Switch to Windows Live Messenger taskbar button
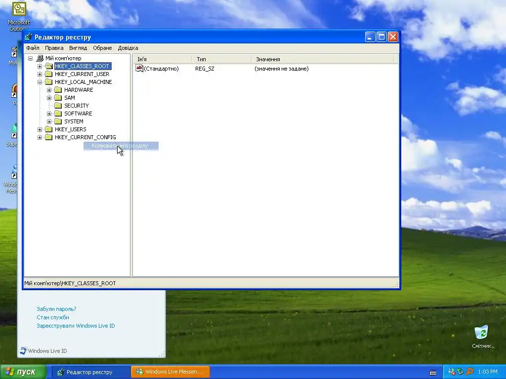Image resolution: width=506 pixels, height=379 pixels. click(x=170, y=372)
